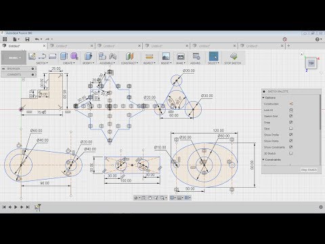
Task: Select the Line sketch tool icon
Action: pyautogui.click(x=42, y=56)
